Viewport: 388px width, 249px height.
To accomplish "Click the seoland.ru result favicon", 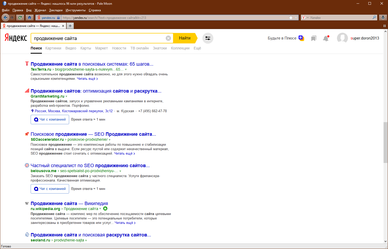I will coord(27,235).
